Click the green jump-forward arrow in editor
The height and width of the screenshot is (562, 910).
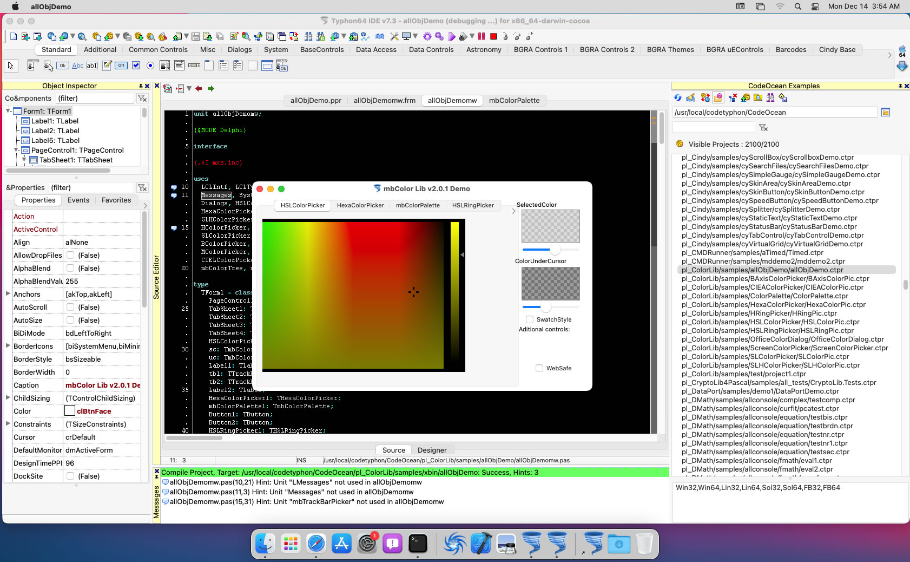pos(211,88)
